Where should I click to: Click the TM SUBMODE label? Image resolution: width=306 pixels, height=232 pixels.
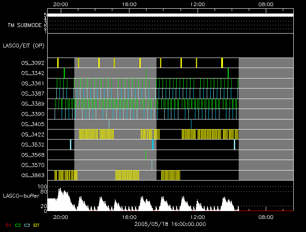[24, 25]
